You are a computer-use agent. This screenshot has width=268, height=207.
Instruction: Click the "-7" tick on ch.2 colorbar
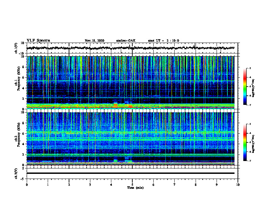(249, 161)
